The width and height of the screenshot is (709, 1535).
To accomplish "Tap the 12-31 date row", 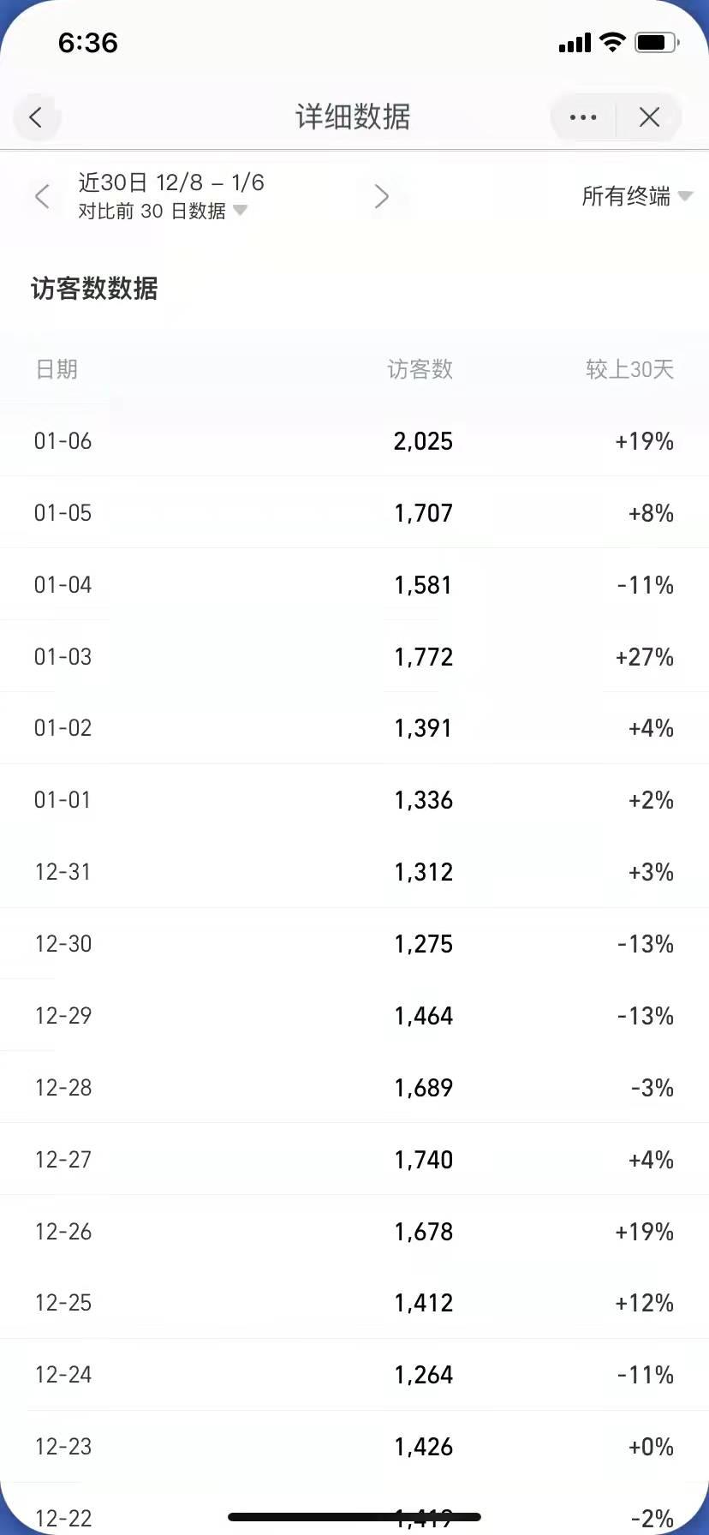I will [x=63, y=872].
